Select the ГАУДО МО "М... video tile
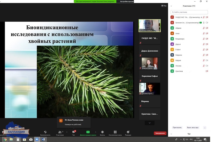 (150, 38)
